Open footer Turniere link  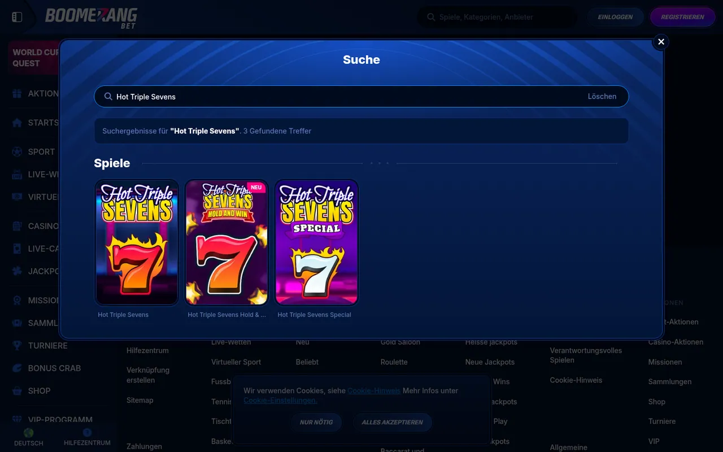pyautogui.click(x=662, y=421)
